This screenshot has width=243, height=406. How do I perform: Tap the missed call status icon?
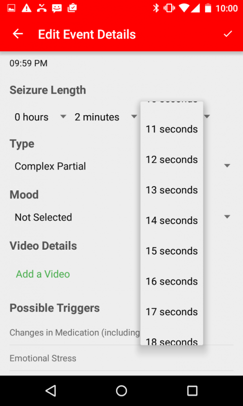[42, 8]
